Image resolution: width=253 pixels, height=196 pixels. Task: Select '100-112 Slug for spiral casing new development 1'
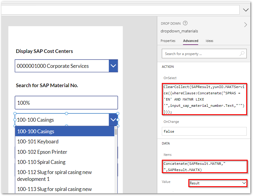tap(65, 175)
